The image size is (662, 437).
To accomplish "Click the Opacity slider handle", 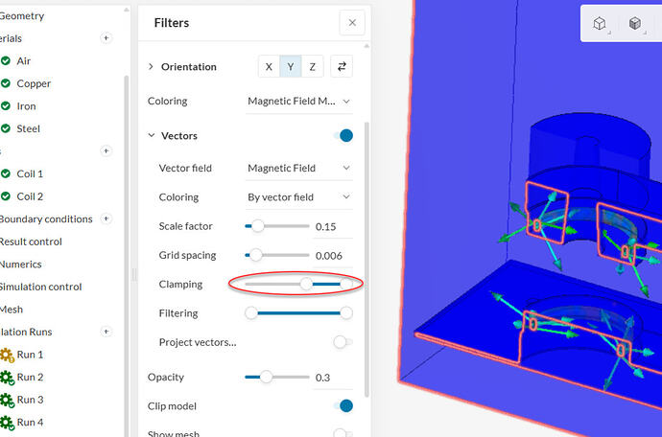I will tap(266, 377).
